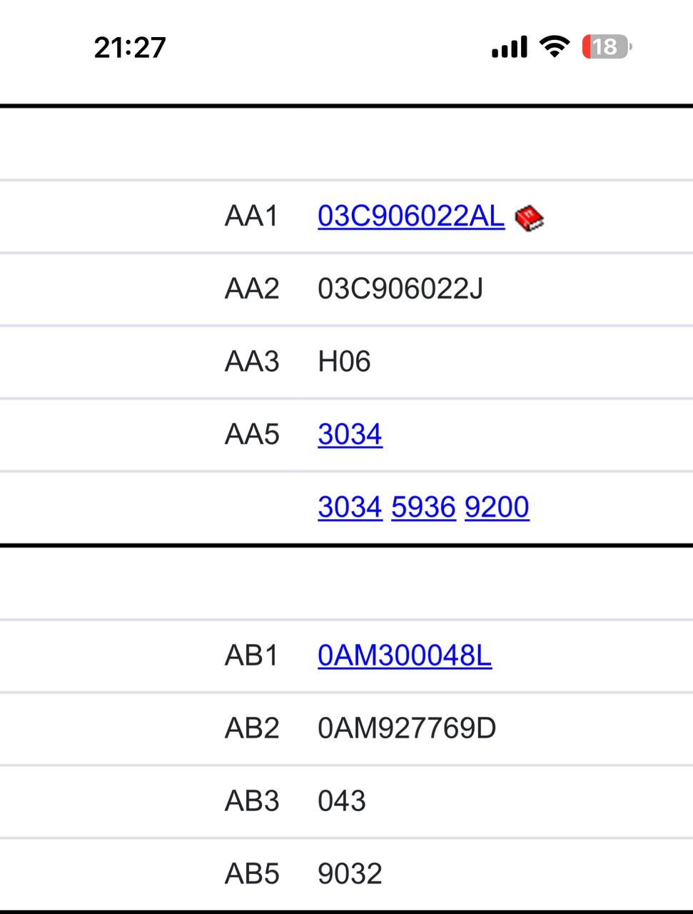The height and width of the screenshot is (914, 693).
Task: Open the 03C906022AL part number link
Action: [411, 216]
